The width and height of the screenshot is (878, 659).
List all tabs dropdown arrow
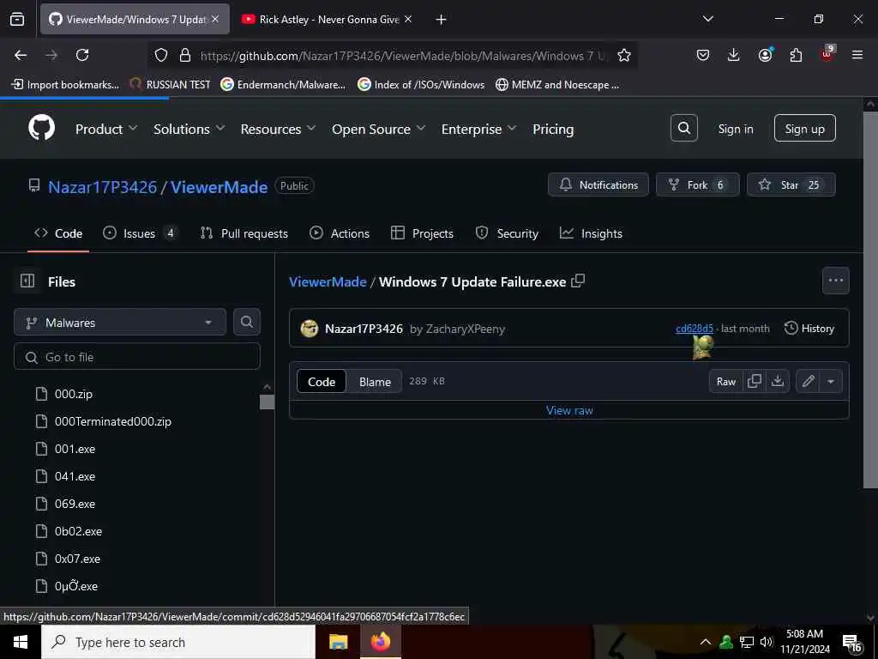[x=707, y=19]
